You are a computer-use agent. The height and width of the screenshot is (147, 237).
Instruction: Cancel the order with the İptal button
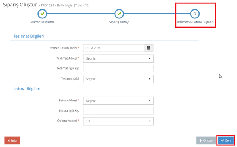(x=12, y=141)
